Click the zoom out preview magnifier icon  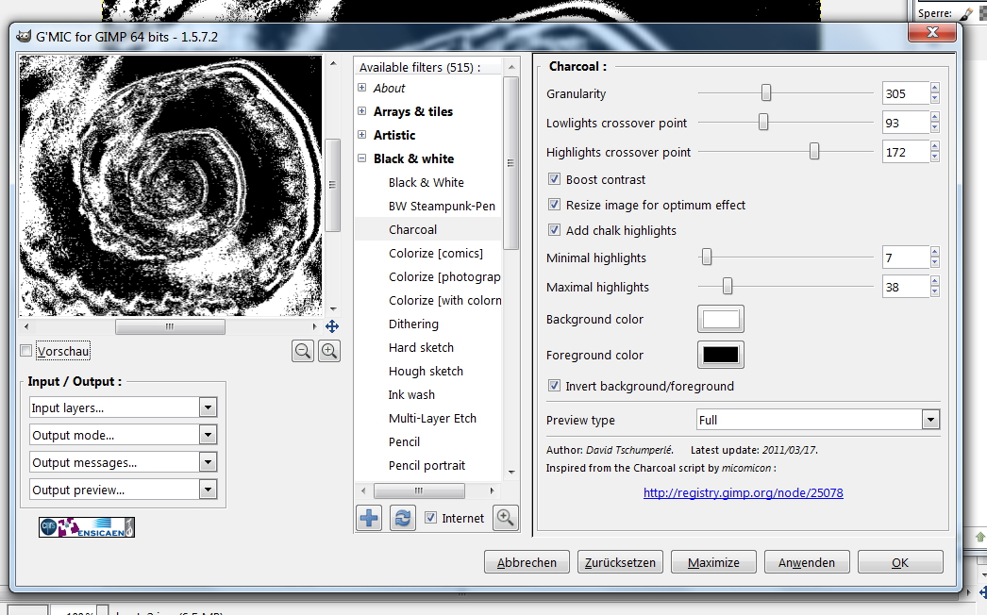(x=303, y=351)
